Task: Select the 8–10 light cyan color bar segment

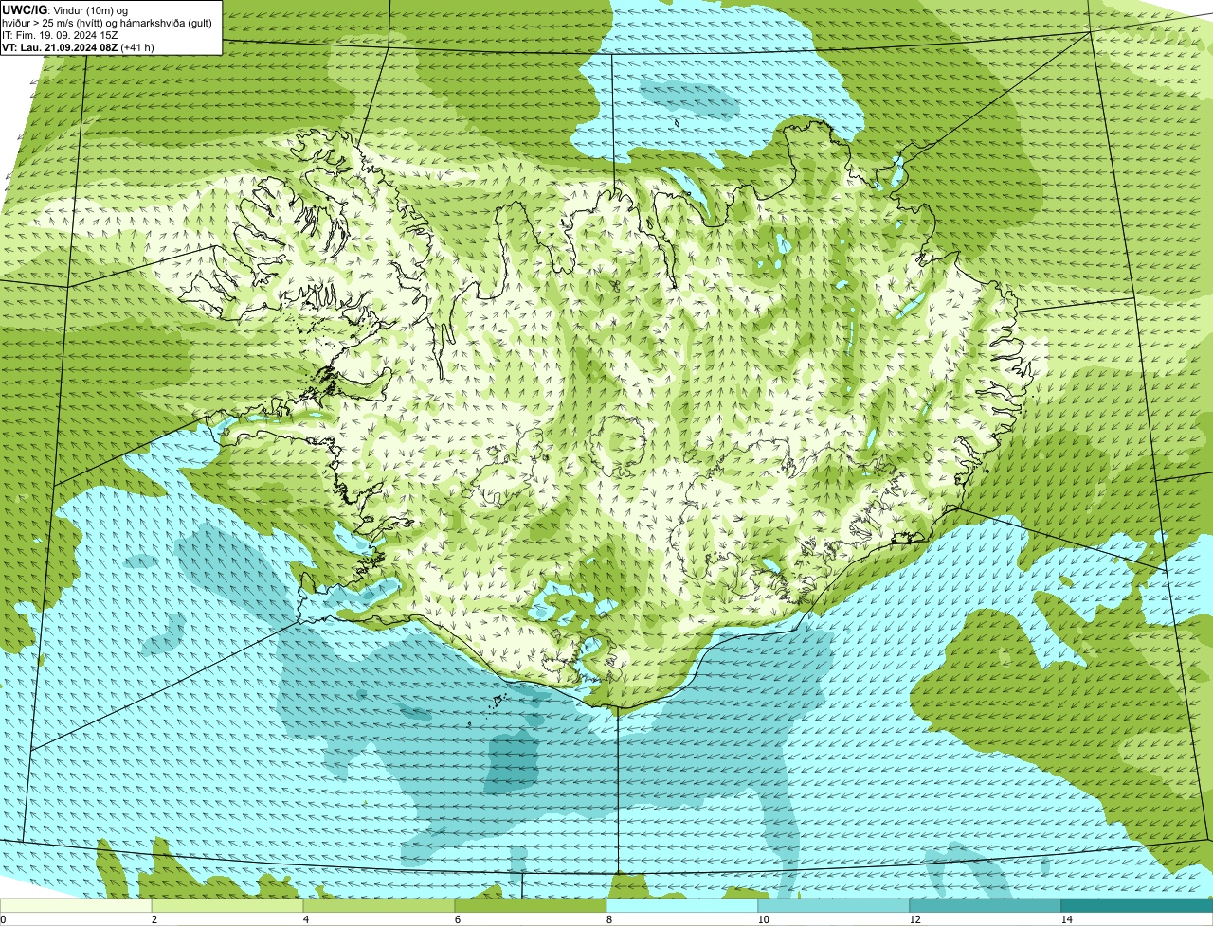Action: pos(682,906)
